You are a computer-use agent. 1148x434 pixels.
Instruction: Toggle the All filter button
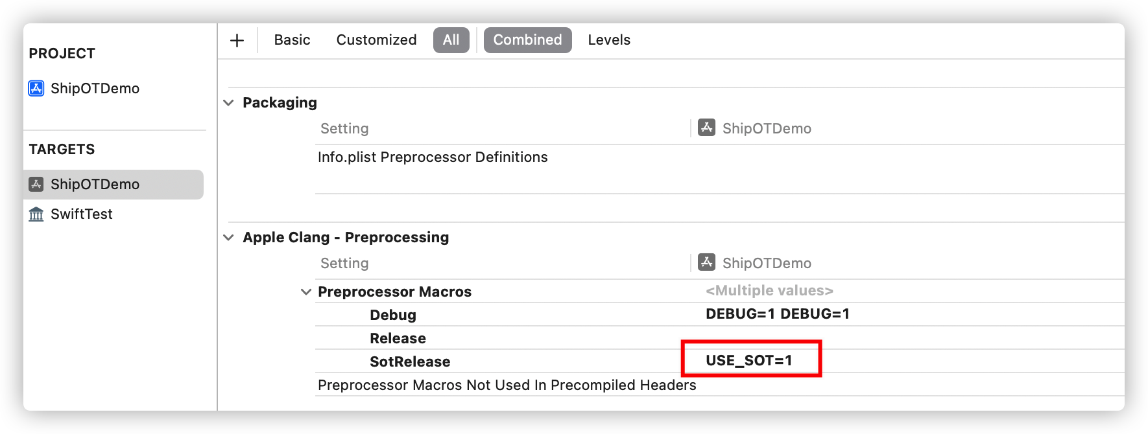tap(451, 40)
